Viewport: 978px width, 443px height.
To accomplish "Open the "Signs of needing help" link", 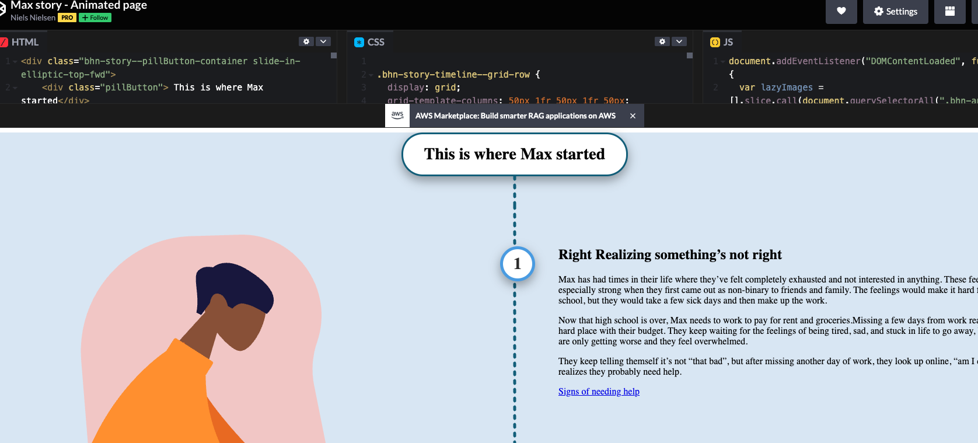I will coord(599,392).
